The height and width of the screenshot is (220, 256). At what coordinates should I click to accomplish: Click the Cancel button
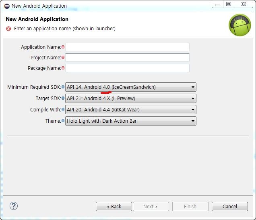(230, 206)
